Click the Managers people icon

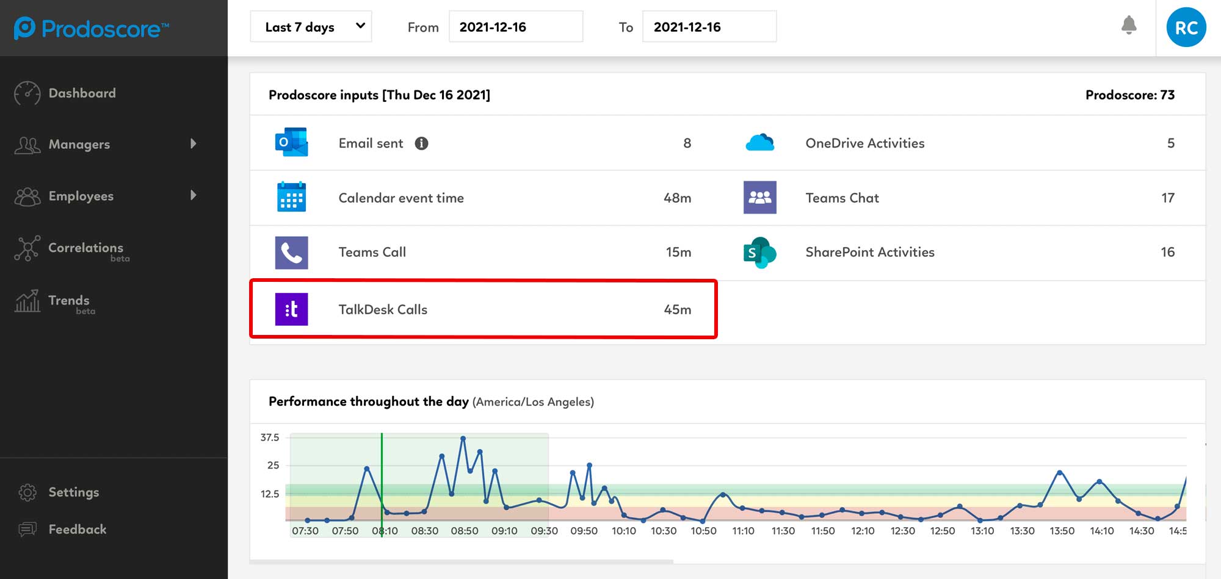(x=27, y=145)
